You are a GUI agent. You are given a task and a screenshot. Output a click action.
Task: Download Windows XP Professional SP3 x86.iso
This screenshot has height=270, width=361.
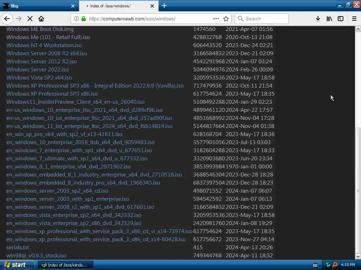click(x=52, y=94)
